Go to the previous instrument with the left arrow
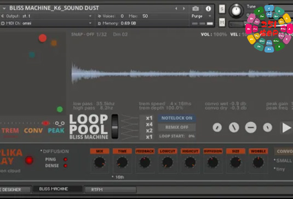The width and height of the screenshot is (293, 199). [x=176, y=9]
